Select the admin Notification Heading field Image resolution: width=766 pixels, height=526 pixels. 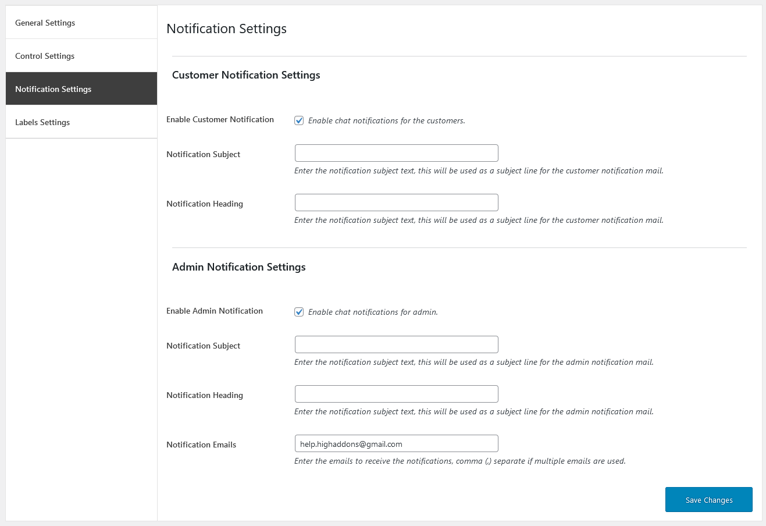point(396,393)
